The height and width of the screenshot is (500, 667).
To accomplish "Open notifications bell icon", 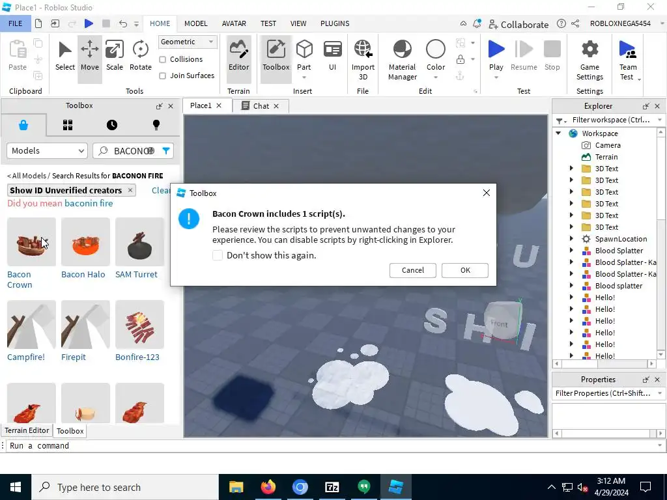I will (x=477, y=23).
